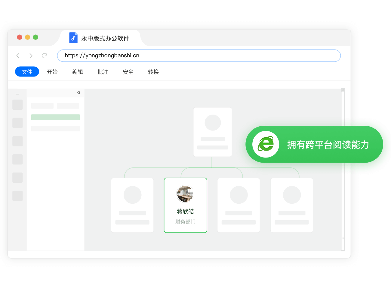Reload the page with refresh icon

[45, 55]
